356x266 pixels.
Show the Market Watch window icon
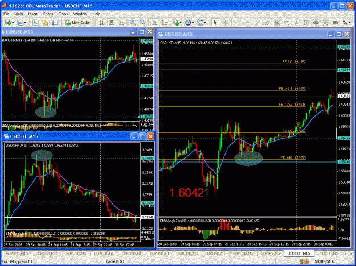[x=35, y=22]
